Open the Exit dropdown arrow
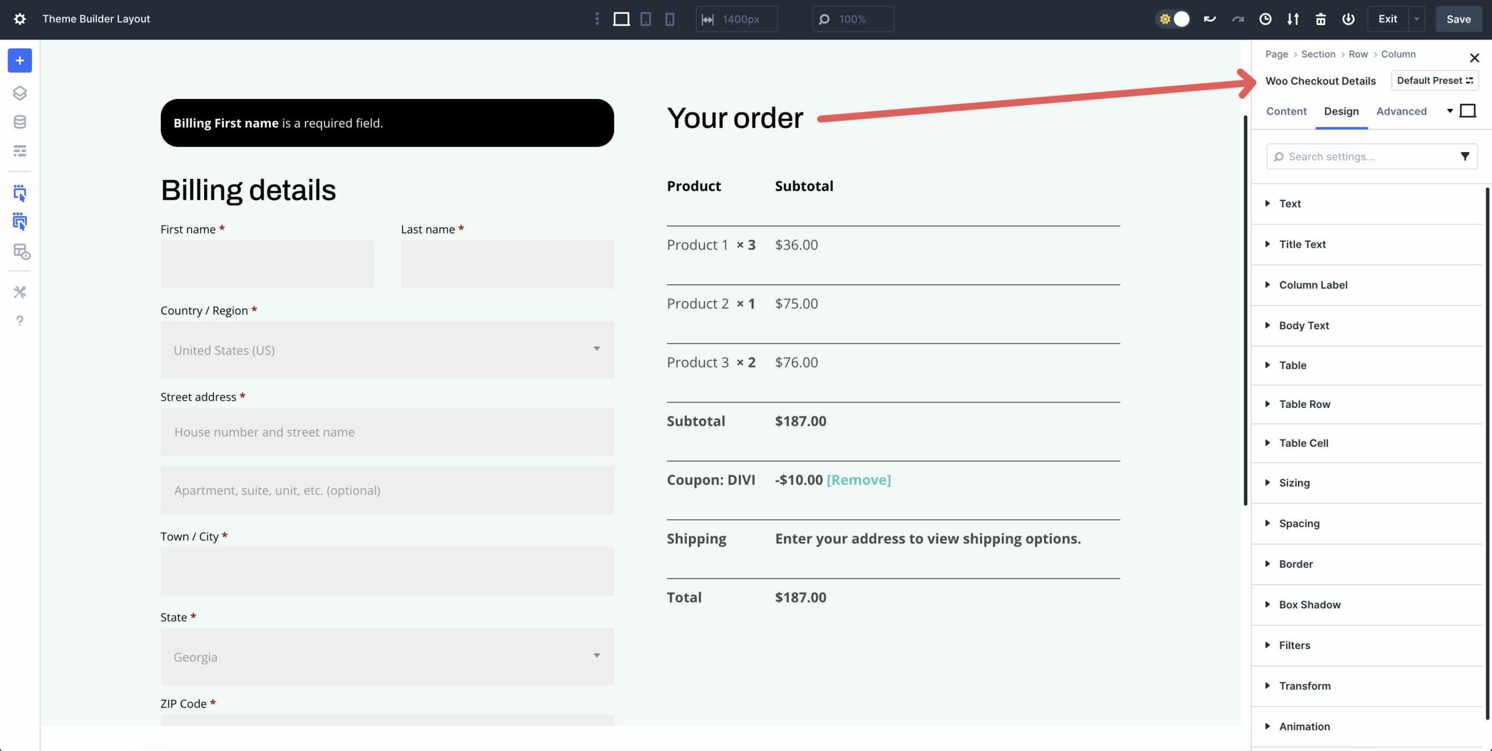The height and width of the screenshot is (751, 1492). click(x=1417, y=19)
